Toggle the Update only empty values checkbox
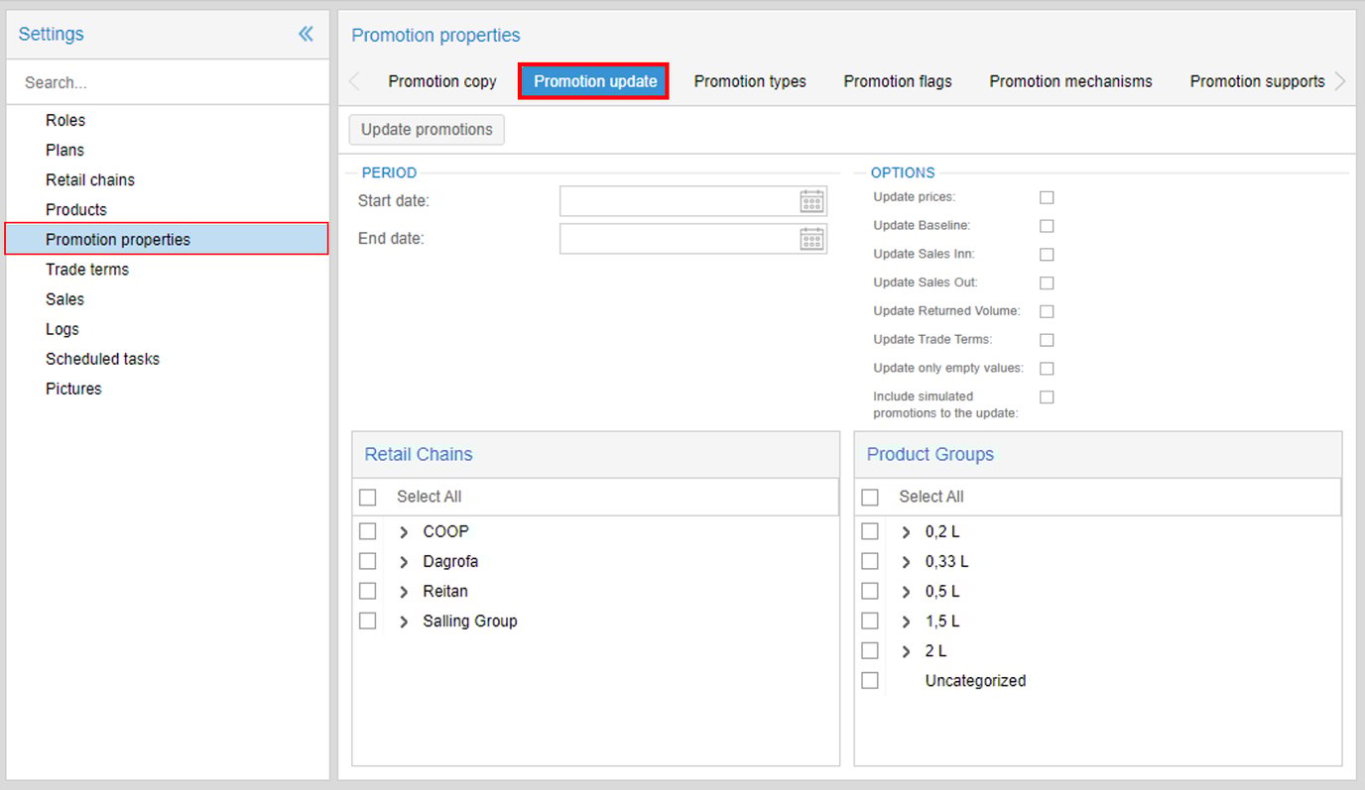This screenshot has width=1365, height=790. click(x=1047, y=369)
